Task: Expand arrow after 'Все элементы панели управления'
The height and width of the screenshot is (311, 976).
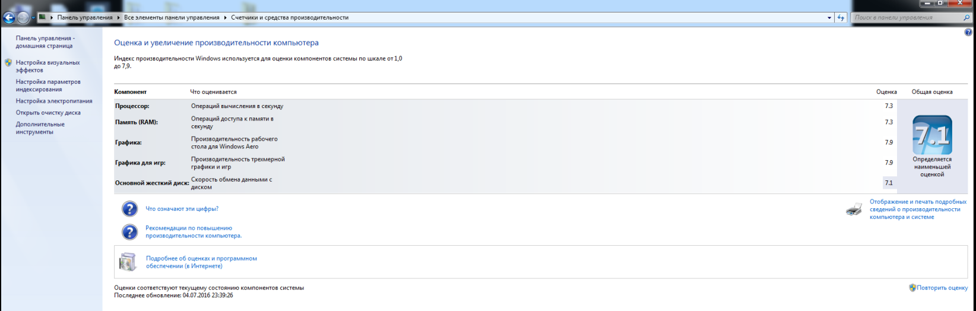Action: [x=226, y=18]
